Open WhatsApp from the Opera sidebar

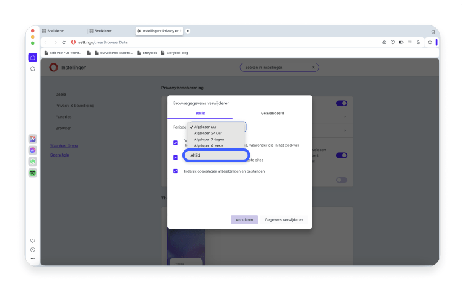[x=33, y=161]
